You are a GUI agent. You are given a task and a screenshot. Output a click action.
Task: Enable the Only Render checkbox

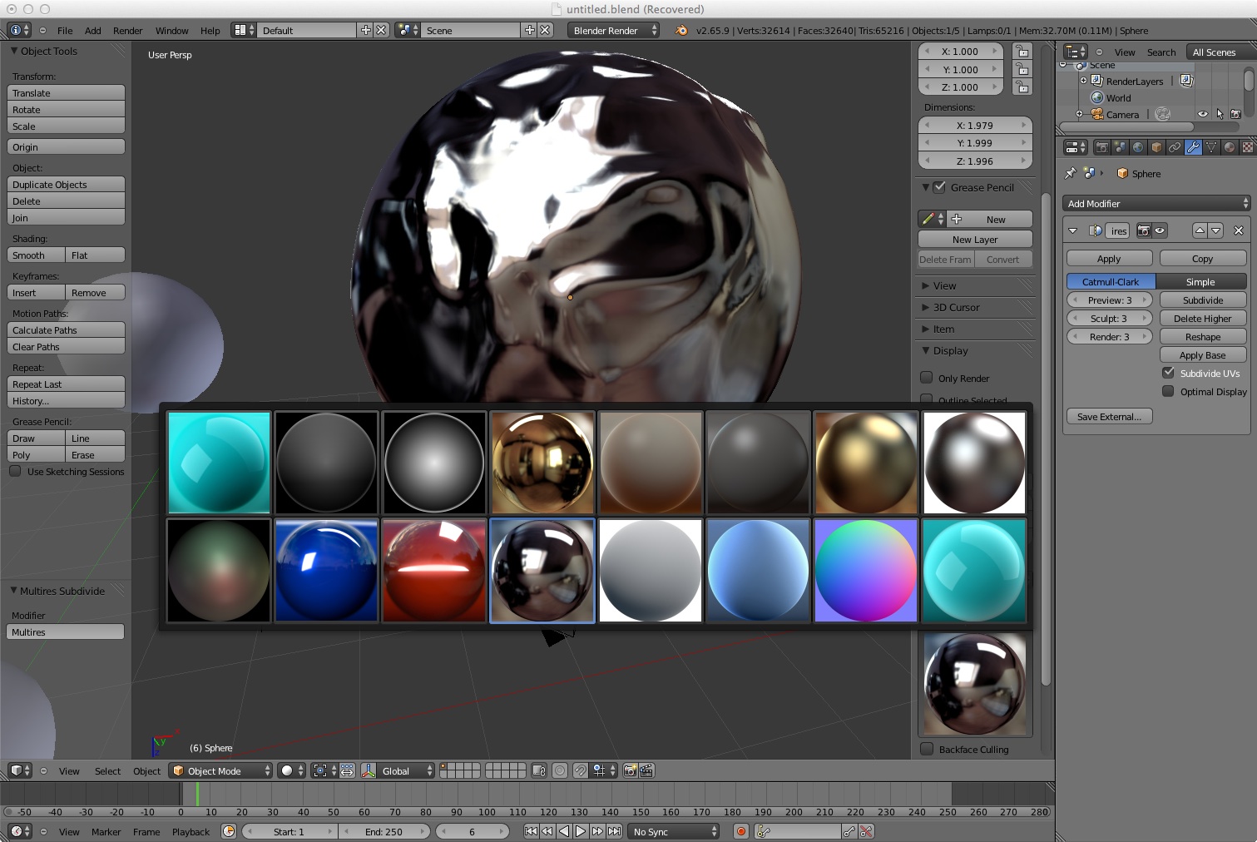(927, 378)
